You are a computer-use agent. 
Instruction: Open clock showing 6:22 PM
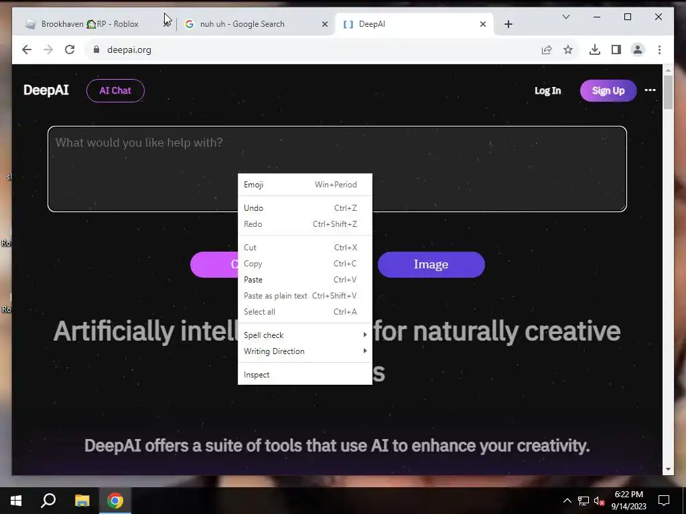tap(628, 501)
